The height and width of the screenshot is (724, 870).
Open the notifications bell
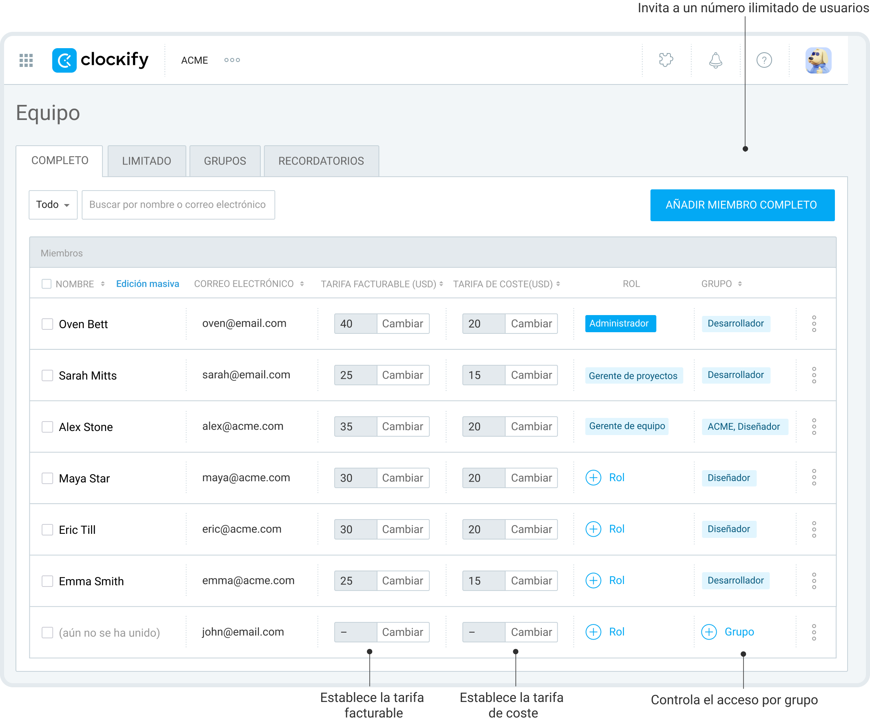(x=715, y=60)
